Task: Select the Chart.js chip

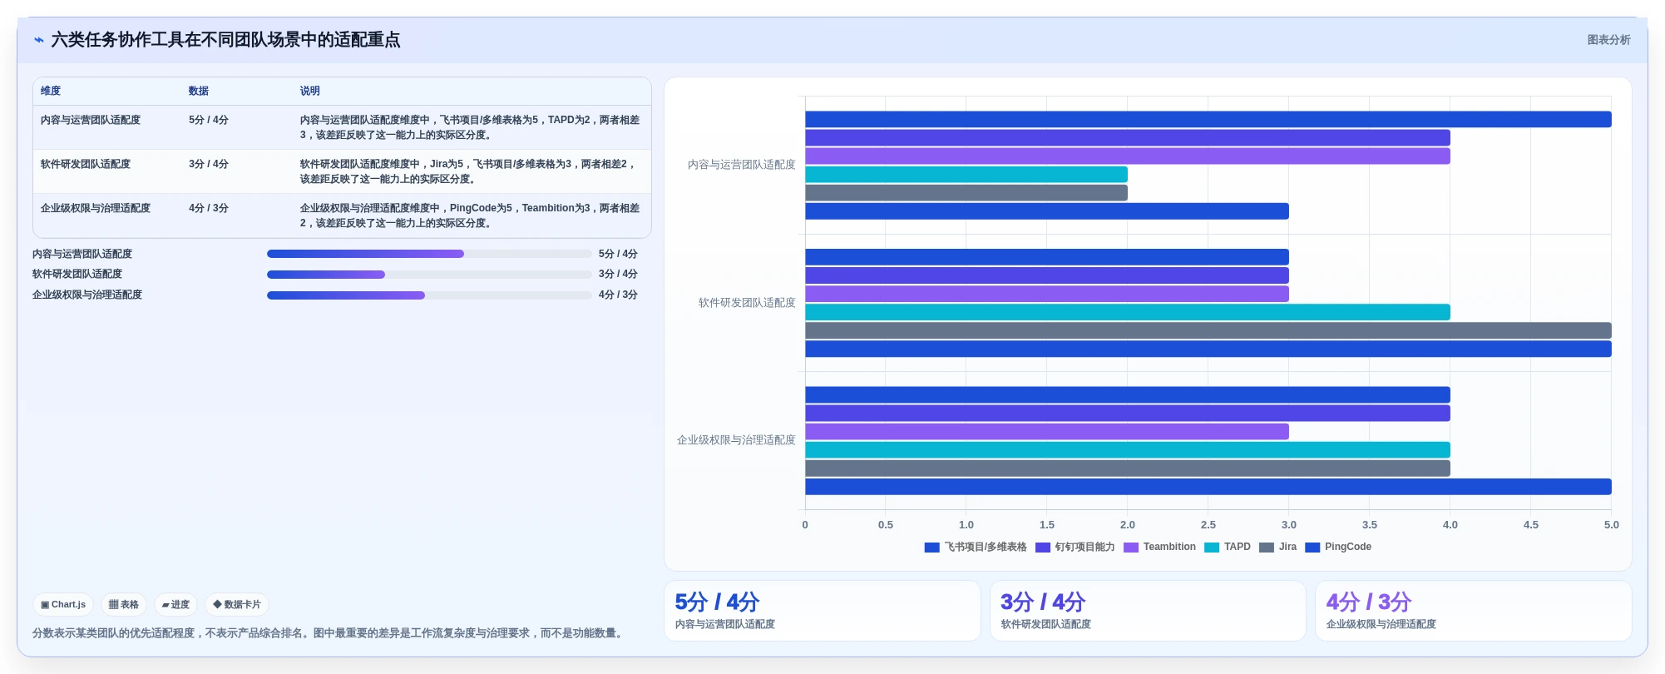Action: pyautogui.click(x=63, y=605)
